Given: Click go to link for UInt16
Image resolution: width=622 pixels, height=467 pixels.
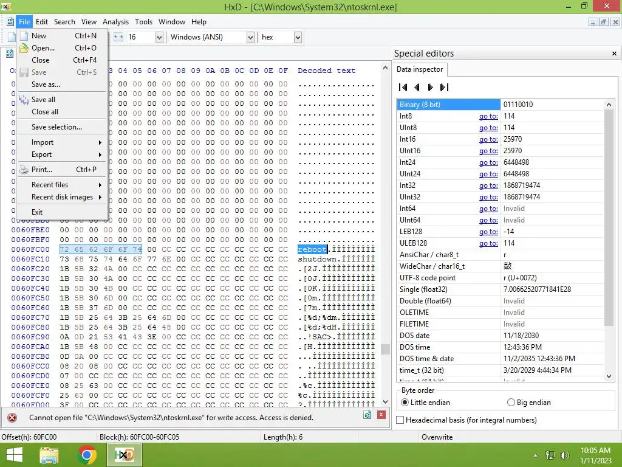Looking at the screenshot, I should [x=488, y=151].
